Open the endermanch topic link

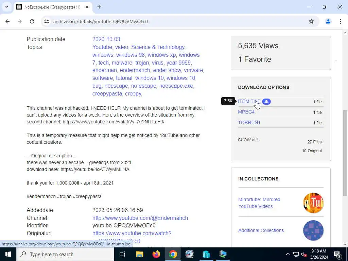pyautogui.click(x=135, y=70)
